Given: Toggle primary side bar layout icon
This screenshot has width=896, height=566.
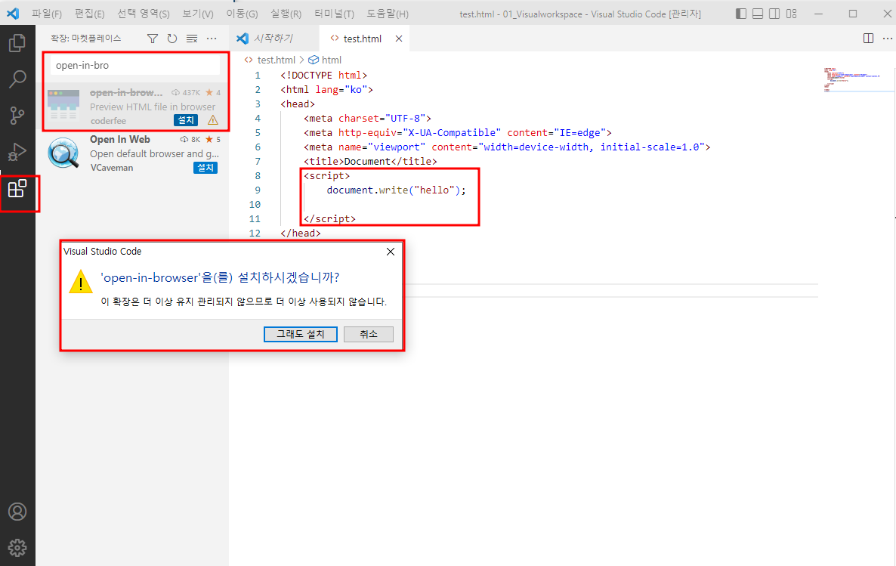Looking at the screenshot, I should 741,14.
